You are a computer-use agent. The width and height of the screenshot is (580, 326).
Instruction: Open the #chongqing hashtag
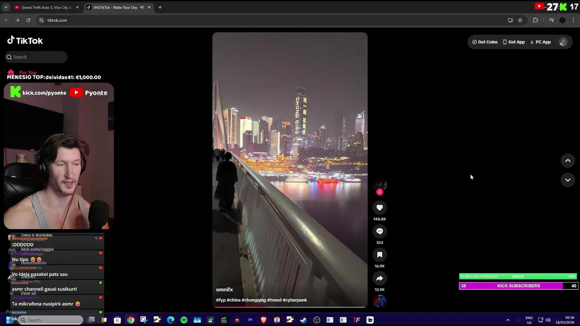click(x=254, y=300)
